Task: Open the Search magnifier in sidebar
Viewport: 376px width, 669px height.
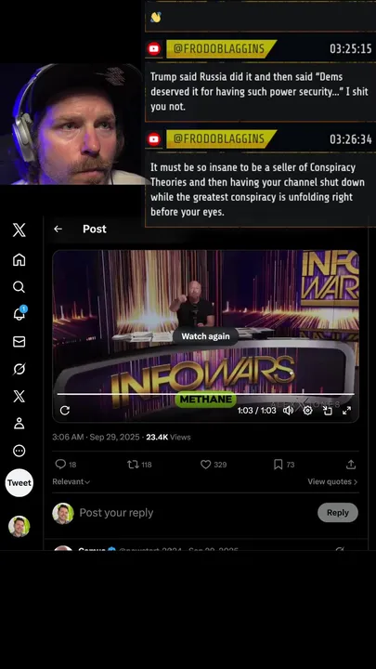Action: pos(19,287)
